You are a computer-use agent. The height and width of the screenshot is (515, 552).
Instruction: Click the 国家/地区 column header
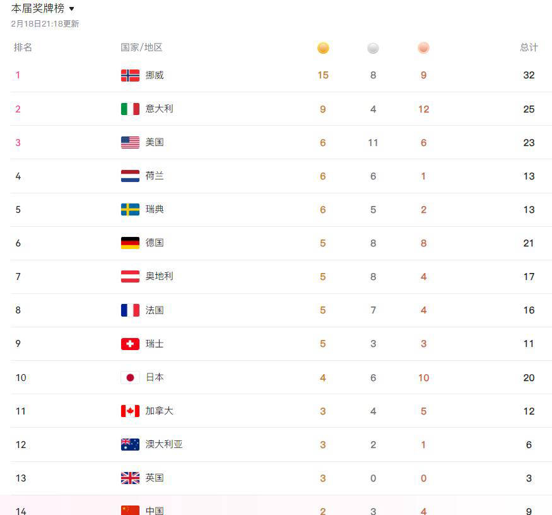141,47
